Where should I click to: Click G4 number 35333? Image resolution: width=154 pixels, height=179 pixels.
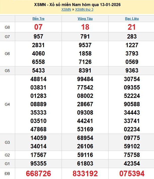click(x=38, y=113)
